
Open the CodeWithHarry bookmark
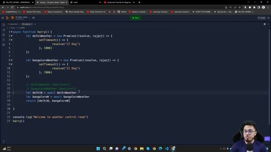11,12
